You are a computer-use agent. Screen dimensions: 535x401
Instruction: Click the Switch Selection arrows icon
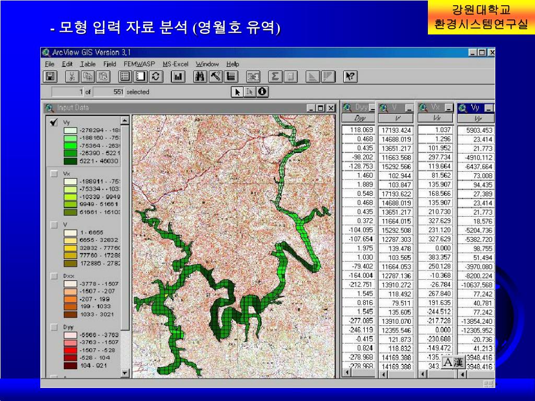(156, 76)
